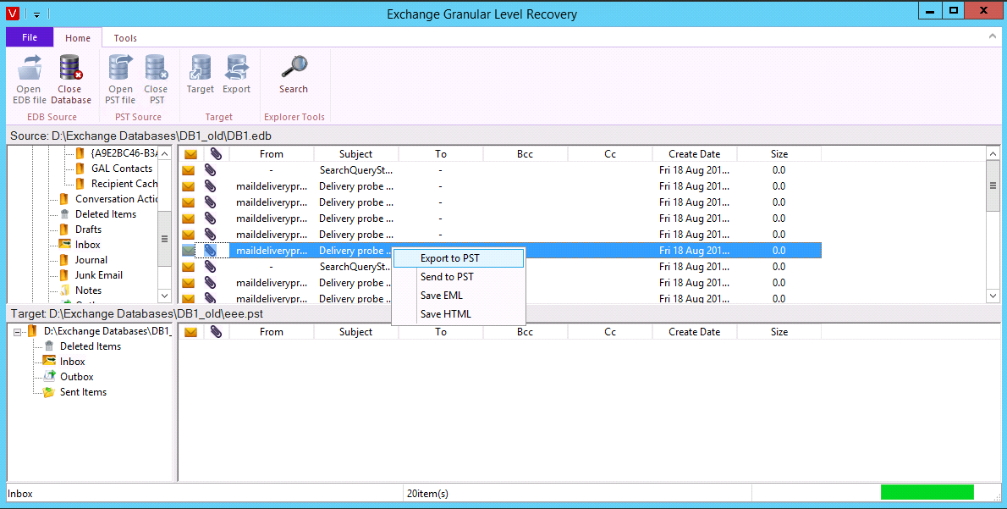Open Conversation Action folder in source tree
This screenshot has height=509, width=1007.
(116, 199)
